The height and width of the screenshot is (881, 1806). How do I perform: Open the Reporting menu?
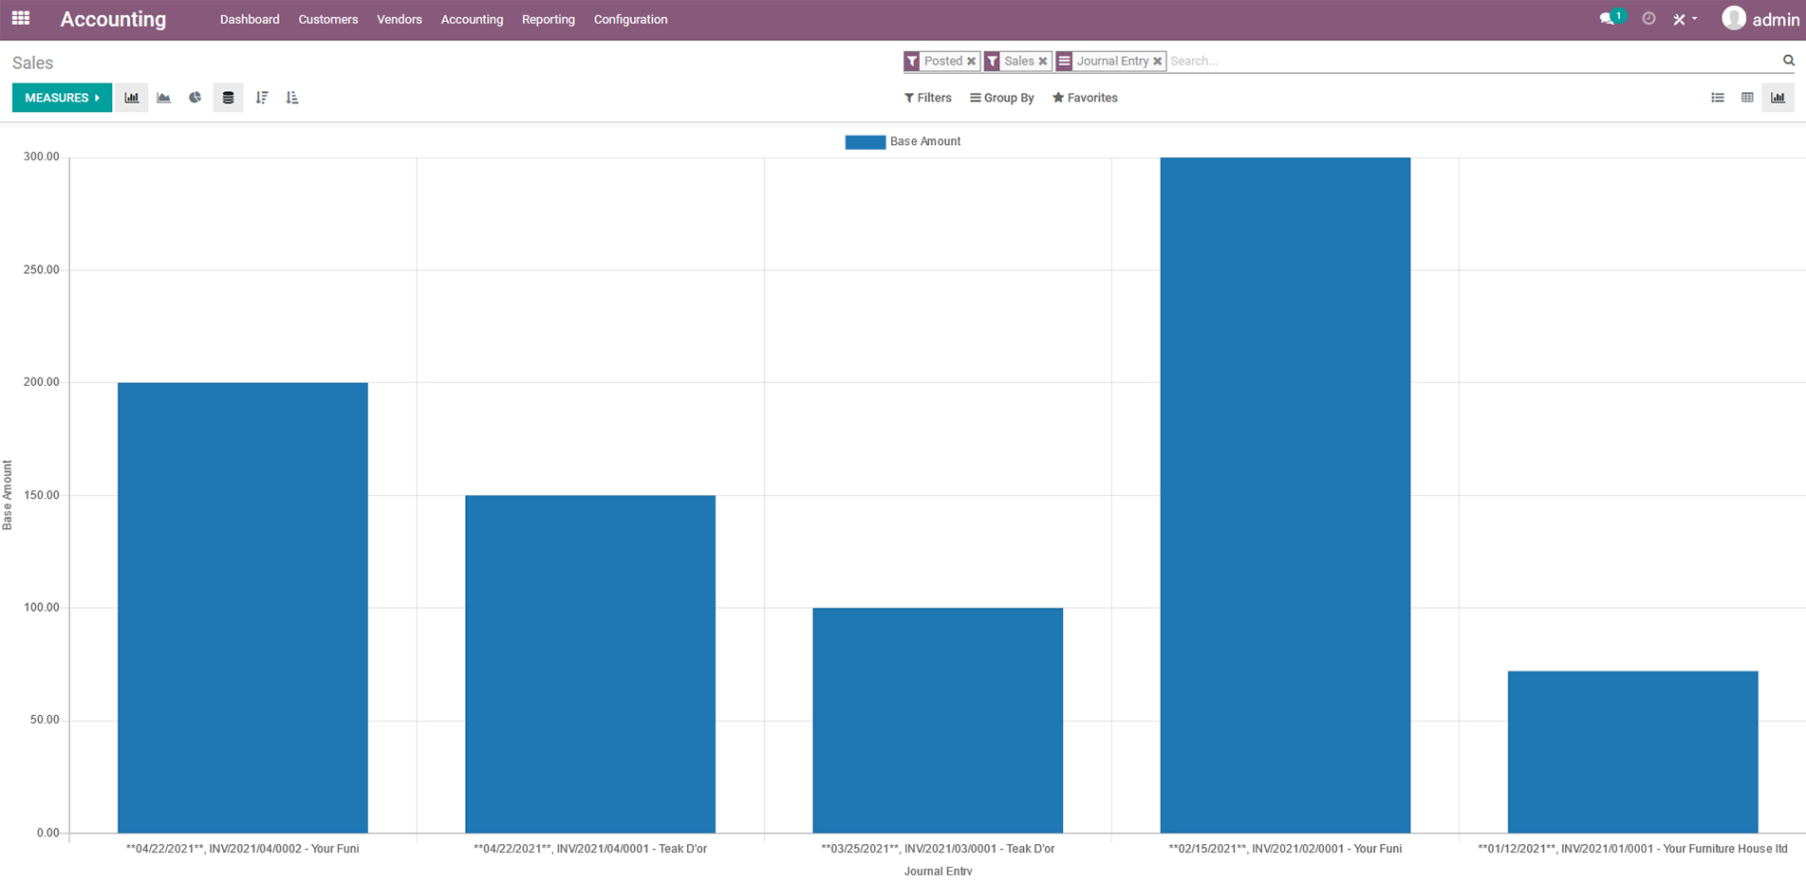[548, 20]
